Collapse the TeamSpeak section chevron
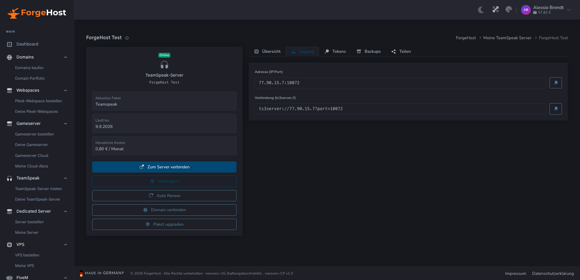580x280 pixels. (x=66, y=178)
